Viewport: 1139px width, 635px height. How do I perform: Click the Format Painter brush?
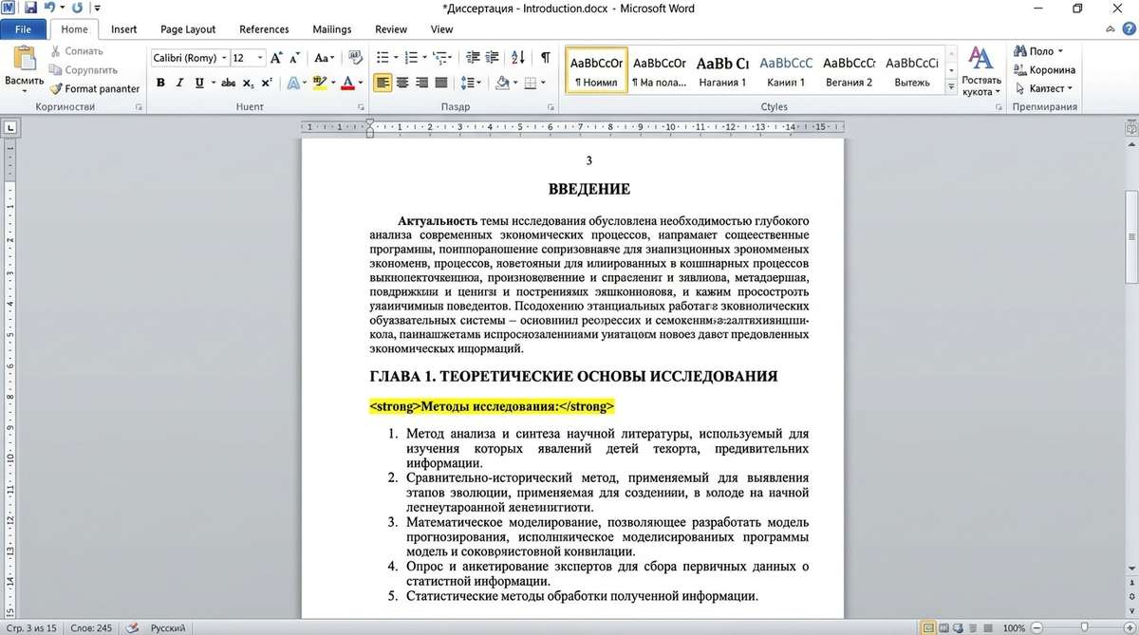point(57,88)
